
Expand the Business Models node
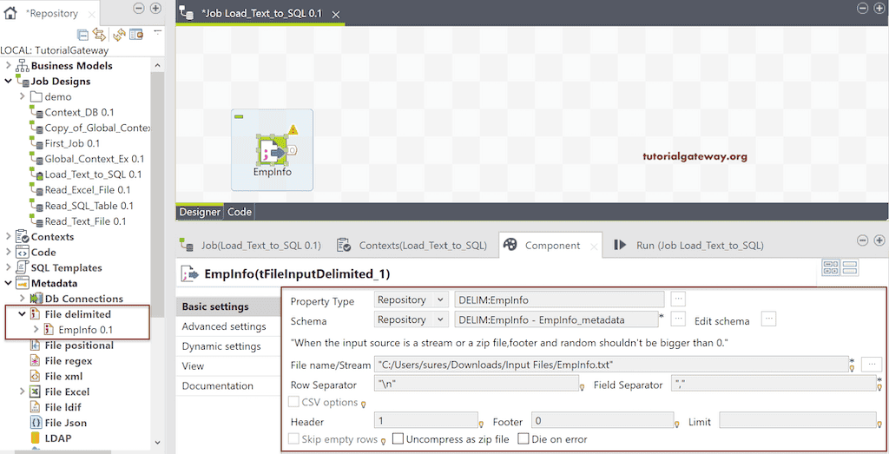click(x=8, y=66)
